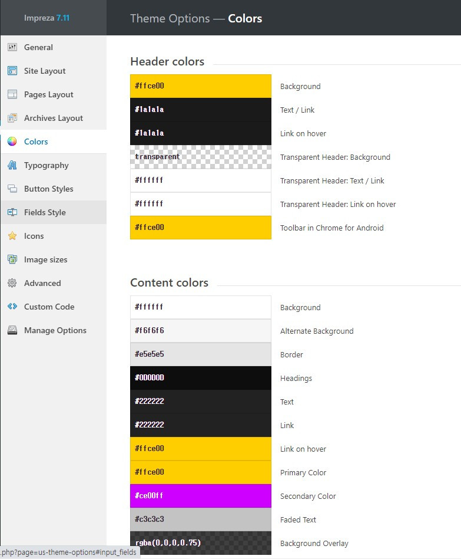Edit Transparent Header Link on hover color

(201, 203)
